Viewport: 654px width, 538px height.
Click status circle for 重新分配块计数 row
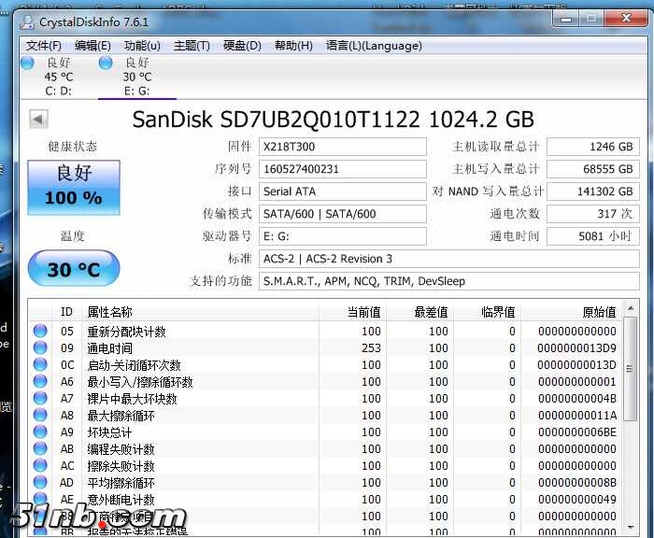(x=40, y=332)
